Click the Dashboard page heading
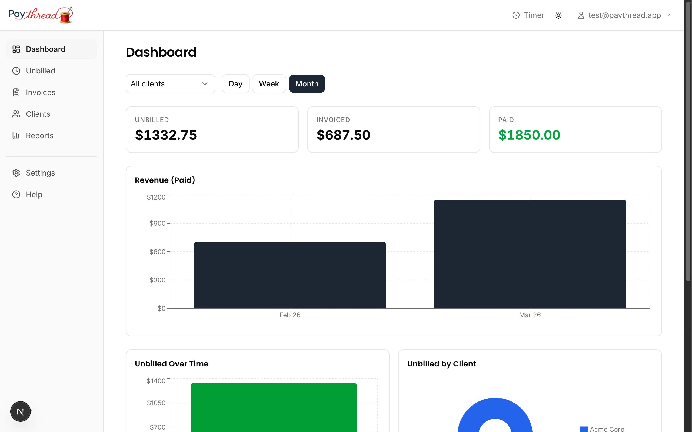 pos(161,52)
